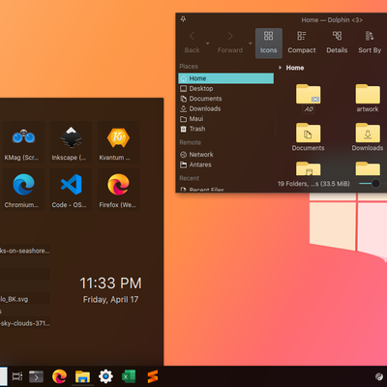Click the 'Friday, April 17' date text
This screenshot has height=387, width=387.
[110, 300]
